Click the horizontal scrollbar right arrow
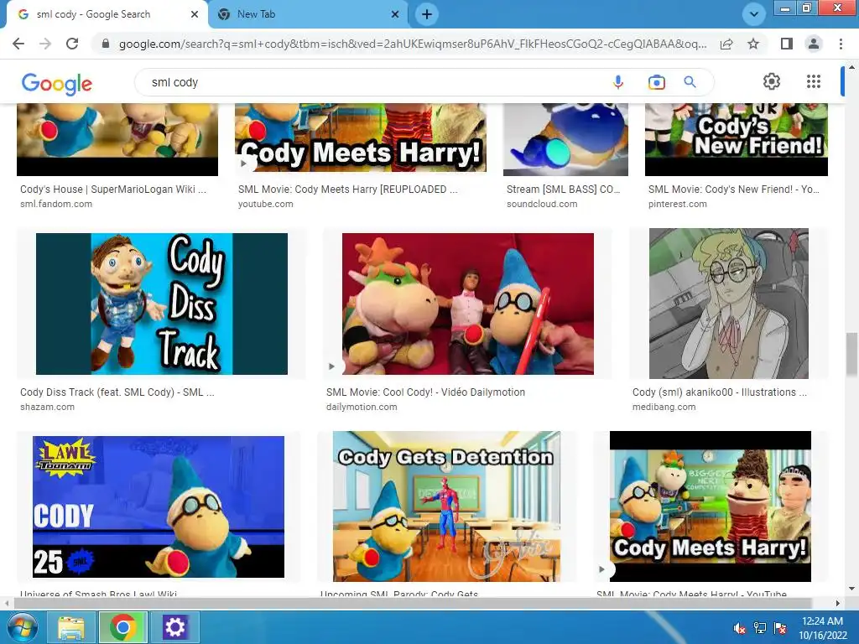Screen dimensions: 859x644 [x=838, y=603]
